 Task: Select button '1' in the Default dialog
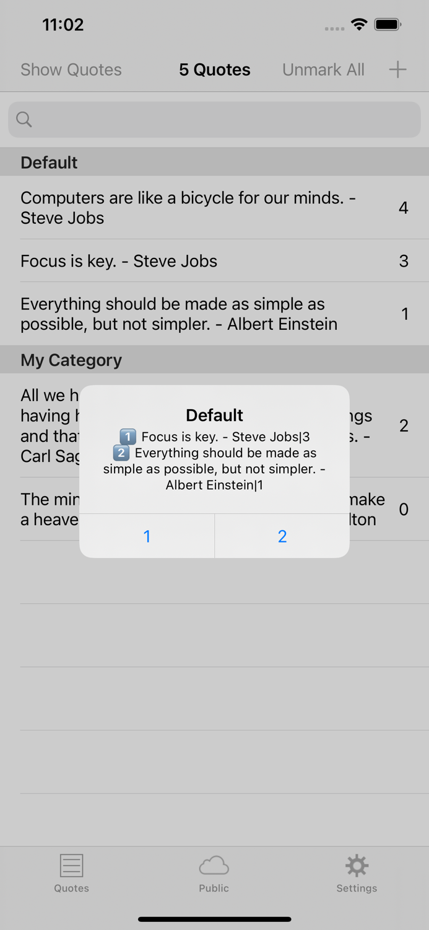(x=147, y=536)
